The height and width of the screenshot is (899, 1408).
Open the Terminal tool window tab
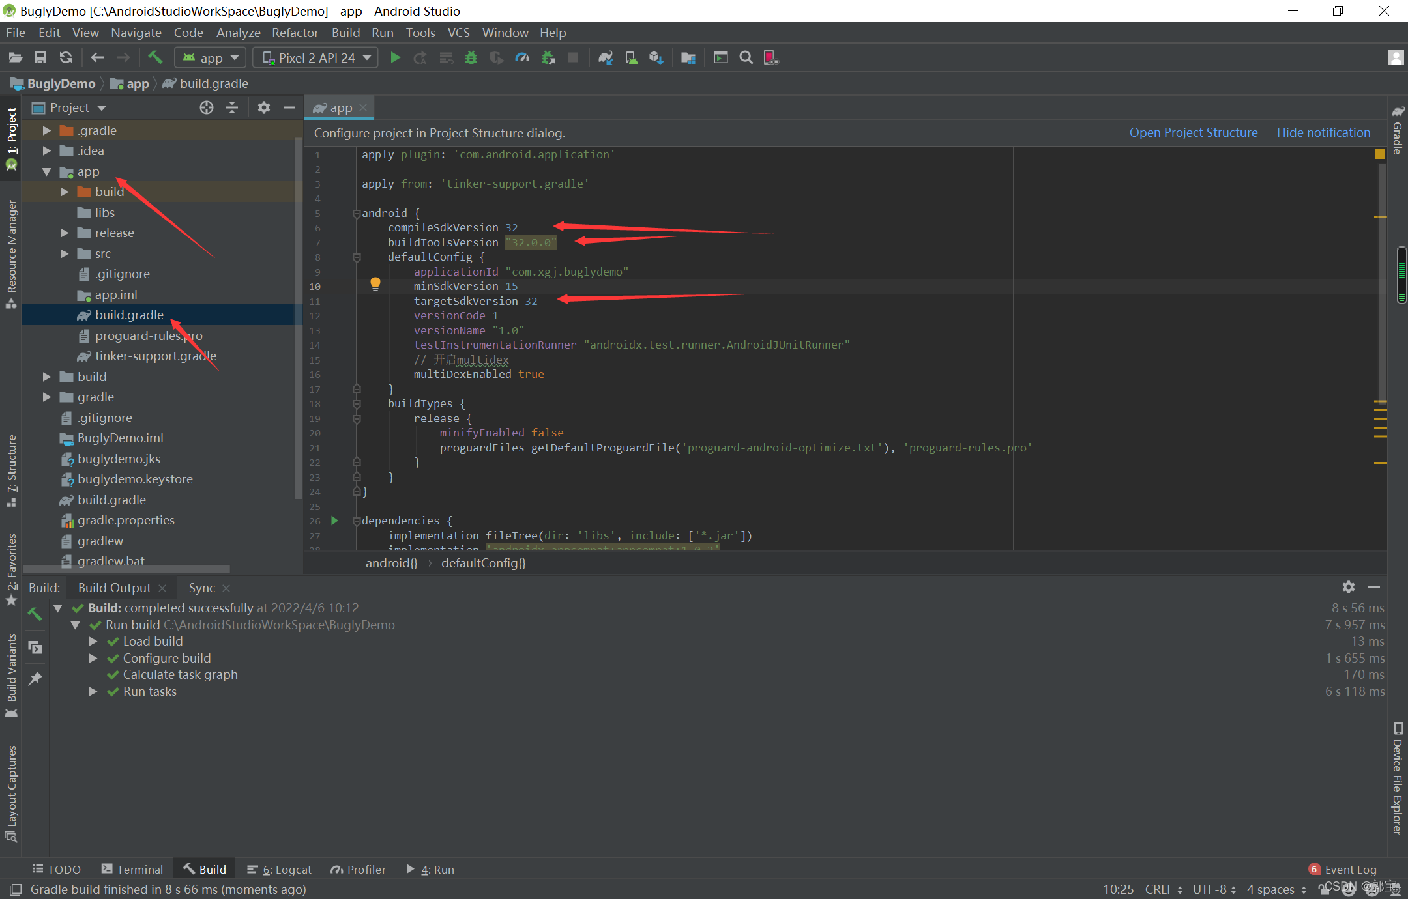point(132,869)
